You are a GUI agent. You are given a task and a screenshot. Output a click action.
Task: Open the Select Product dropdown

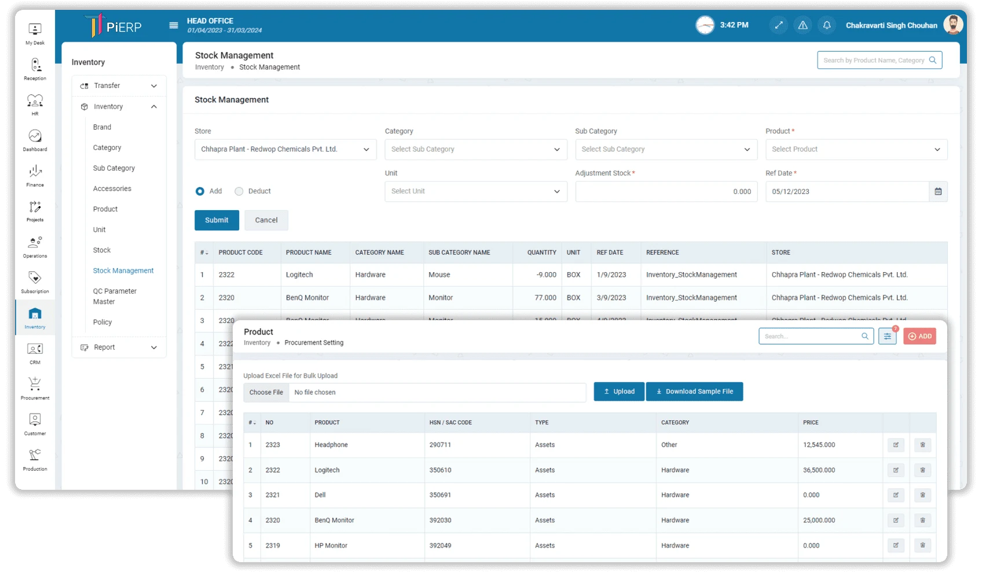click(x=856, y=149)
